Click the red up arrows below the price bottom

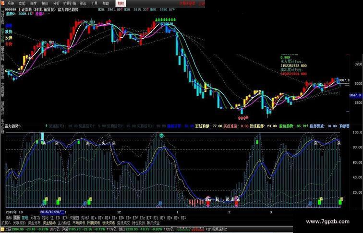[242, 117]
